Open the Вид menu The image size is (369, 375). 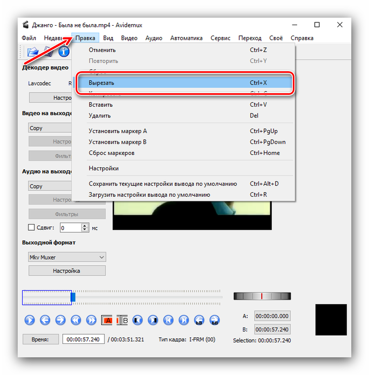point(108,38)
